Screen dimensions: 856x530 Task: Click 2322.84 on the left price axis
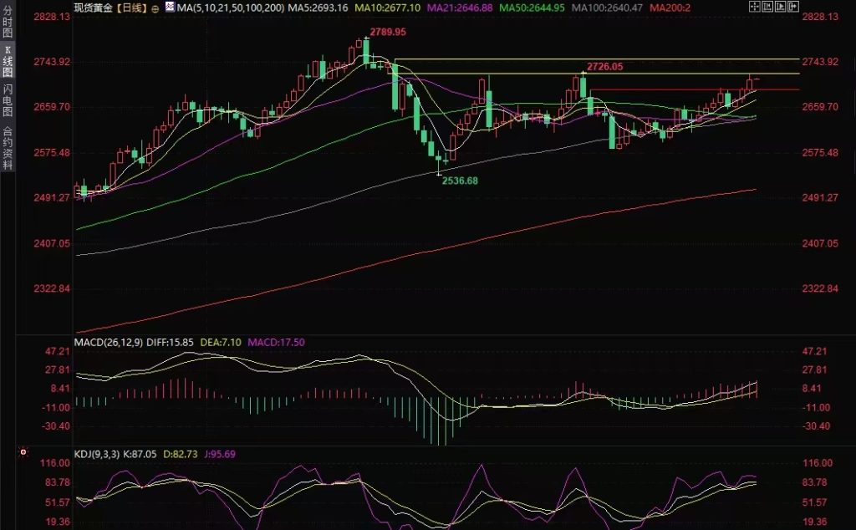[52, 288]
